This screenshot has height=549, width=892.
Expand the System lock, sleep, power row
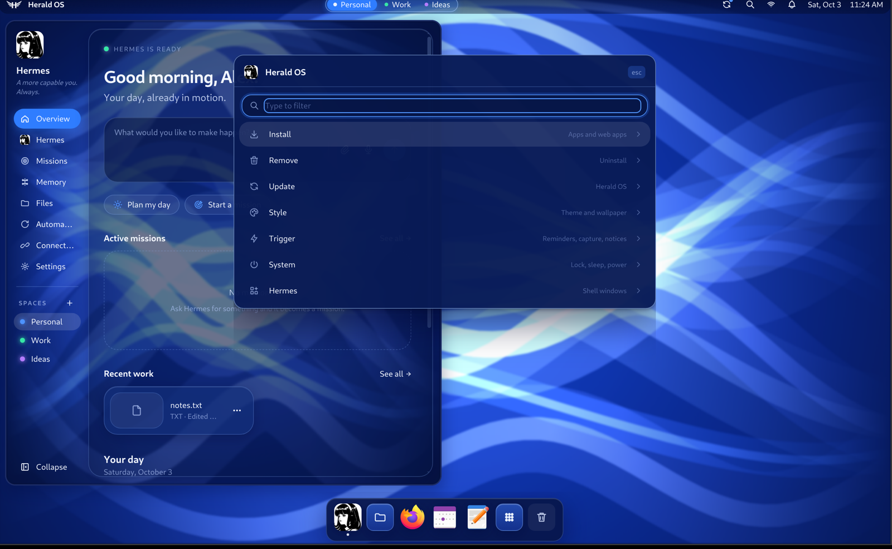pyautogui.click(x=444, y=265)
